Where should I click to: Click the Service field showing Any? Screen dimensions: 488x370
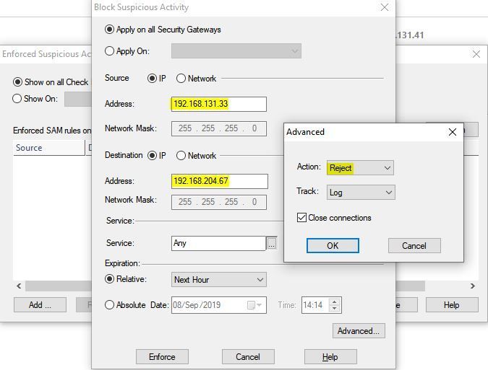click(x=218, y=243)
